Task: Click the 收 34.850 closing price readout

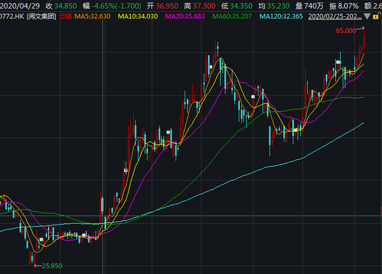Action: click(x=61, y=6)
